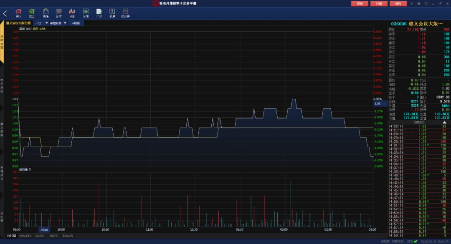Image resolution: width=451 pixels, height=244 pixels.
Task: Switch to 分时 (intraday) chart icon
Action: pyautogui.click(x=59, y=13)
